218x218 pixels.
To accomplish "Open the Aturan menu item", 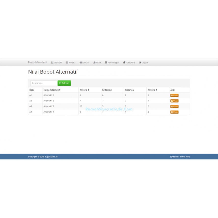I will 84,63.
